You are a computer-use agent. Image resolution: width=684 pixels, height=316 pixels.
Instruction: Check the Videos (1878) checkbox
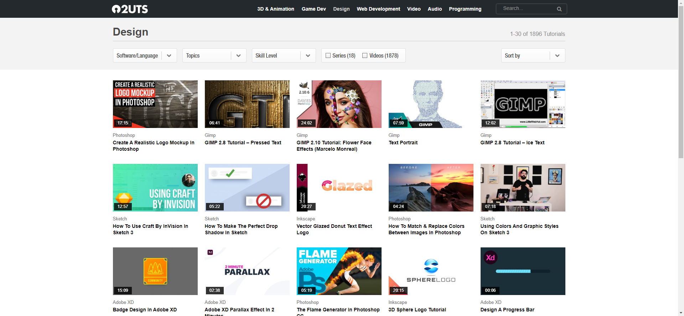365,55
